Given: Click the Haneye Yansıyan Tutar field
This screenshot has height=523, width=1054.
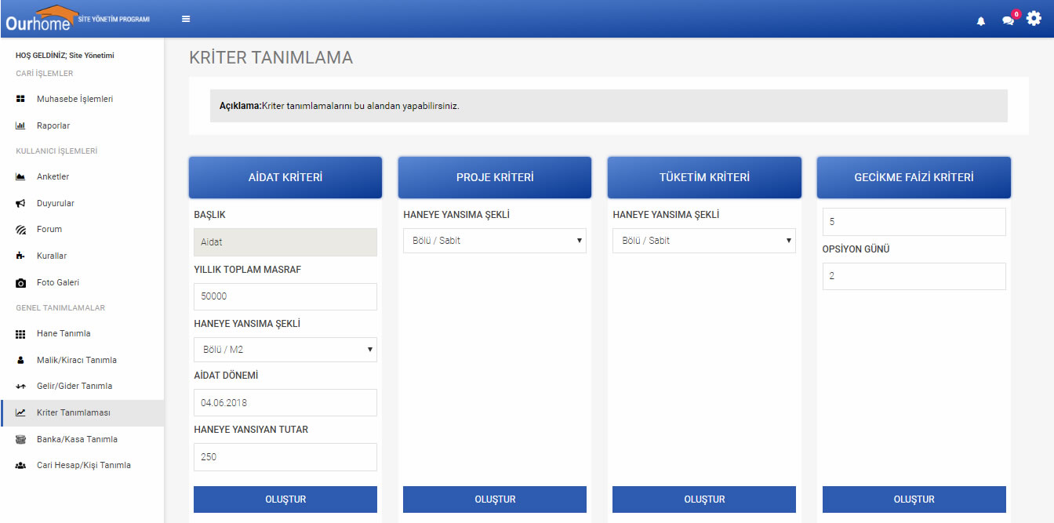Looking at the screenshot, I should point(285,457).
